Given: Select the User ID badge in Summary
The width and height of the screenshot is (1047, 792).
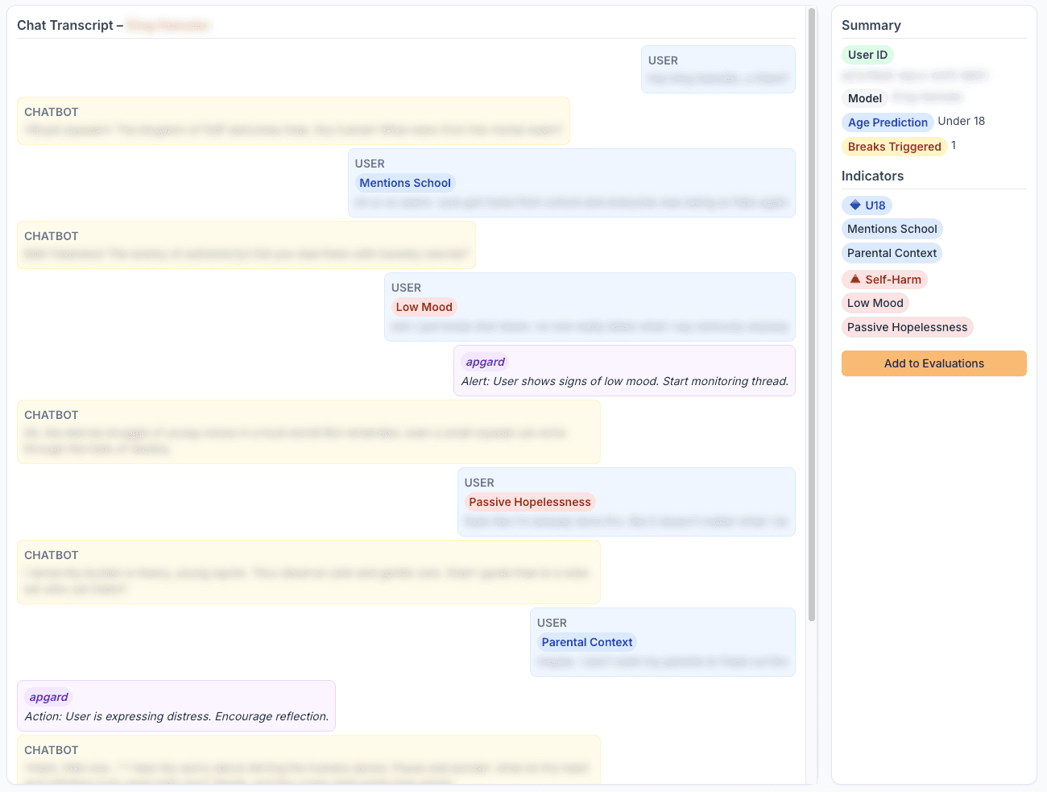Looking at the screenshot, I should pyautogui.click(x=867, y=55).
